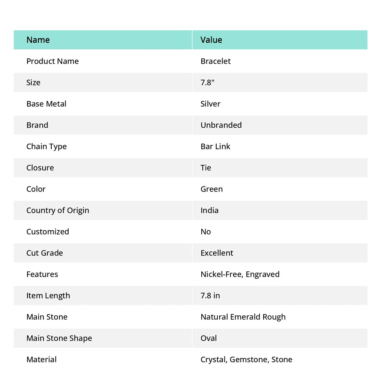
Task: Click the Excellent cut grade value
Action: click(217, 253)
